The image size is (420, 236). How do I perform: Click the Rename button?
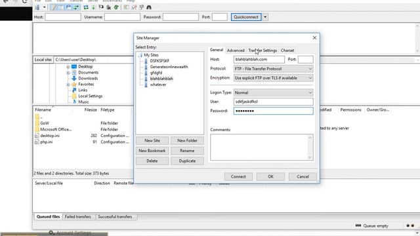(x=187, y=151)
